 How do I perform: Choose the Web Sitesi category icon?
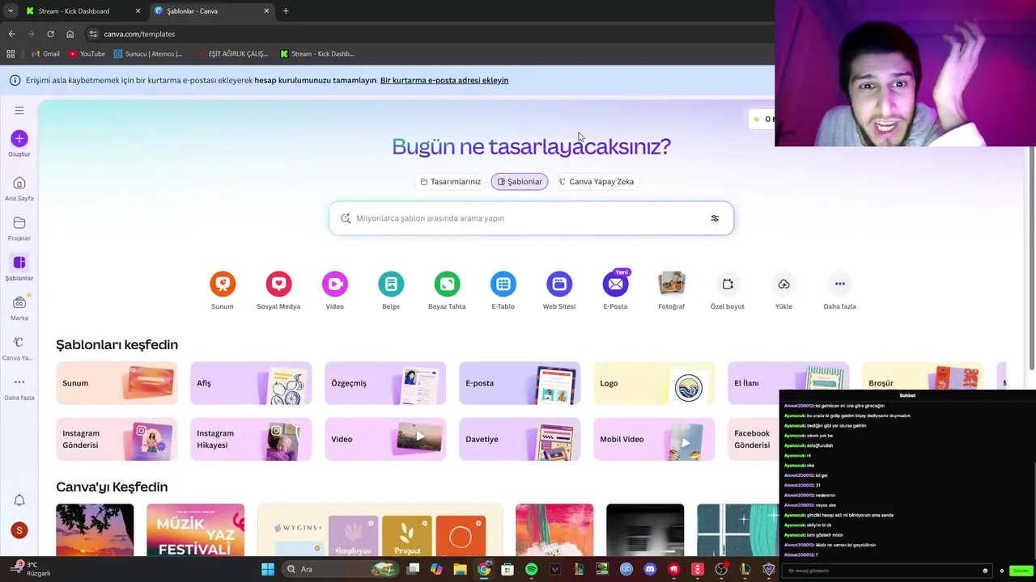(559, 284)
